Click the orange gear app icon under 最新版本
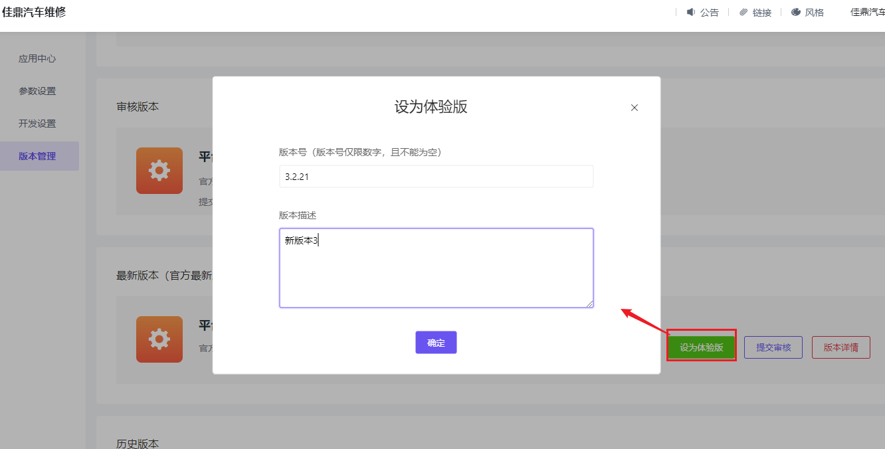Image resolution: width=885 pixels, height=449 pixels. [159, 339]
